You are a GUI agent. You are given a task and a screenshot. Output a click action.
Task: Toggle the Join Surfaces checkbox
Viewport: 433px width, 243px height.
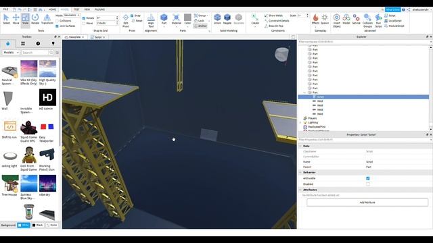coord(57,26)
